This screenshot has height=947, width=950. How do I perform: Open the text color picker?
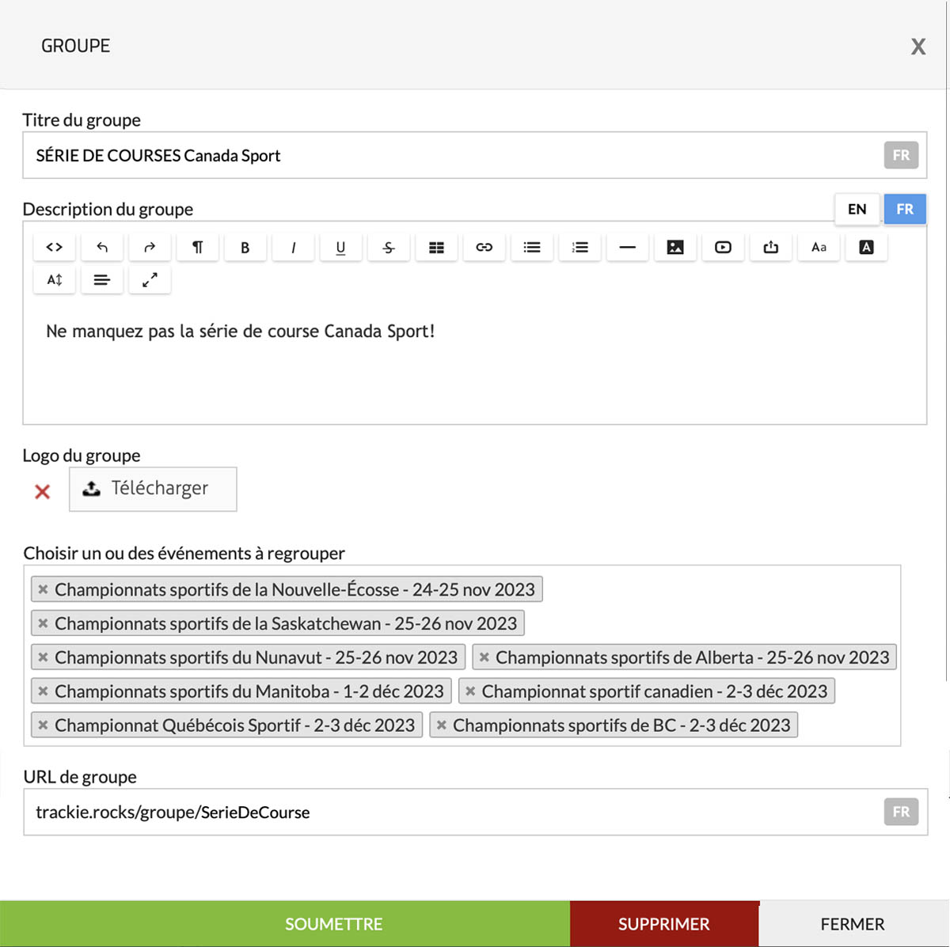866,248
